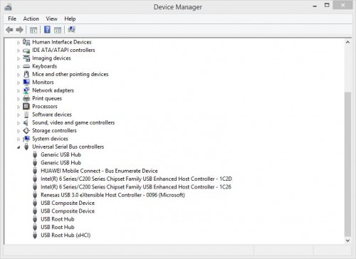The image size is (356, 259).
Task: Click the Human Interface Devices icon
Action: tap(26, 42)
